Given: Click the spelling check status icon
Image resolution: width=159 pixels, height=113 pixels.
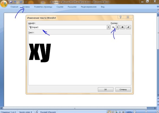Looking at the screenshot, I should pyautogui.click(x=36, y=112).
